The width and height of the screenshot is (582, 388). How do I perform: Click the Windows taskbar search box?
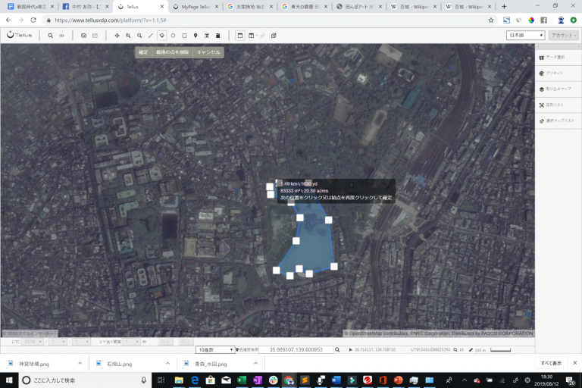click(x=85, y=380)
